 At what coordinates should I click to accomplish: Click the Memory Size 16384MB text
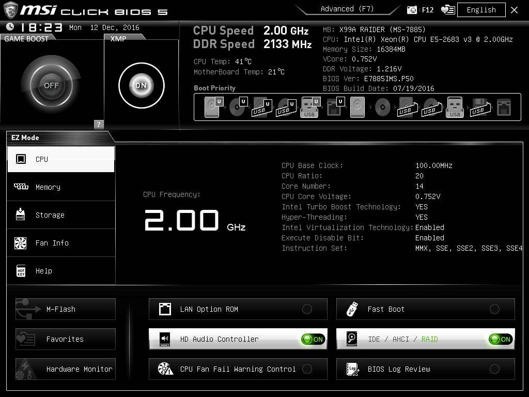coord(391,49)
